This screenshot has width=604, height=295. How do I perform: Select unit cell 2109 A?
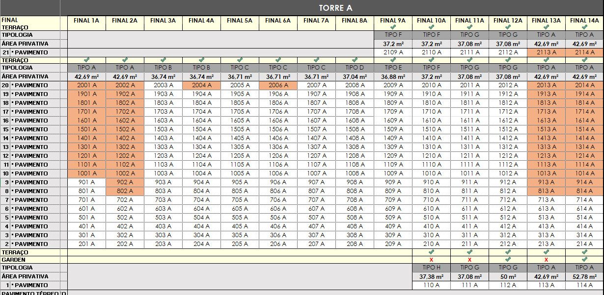point(393,52)
